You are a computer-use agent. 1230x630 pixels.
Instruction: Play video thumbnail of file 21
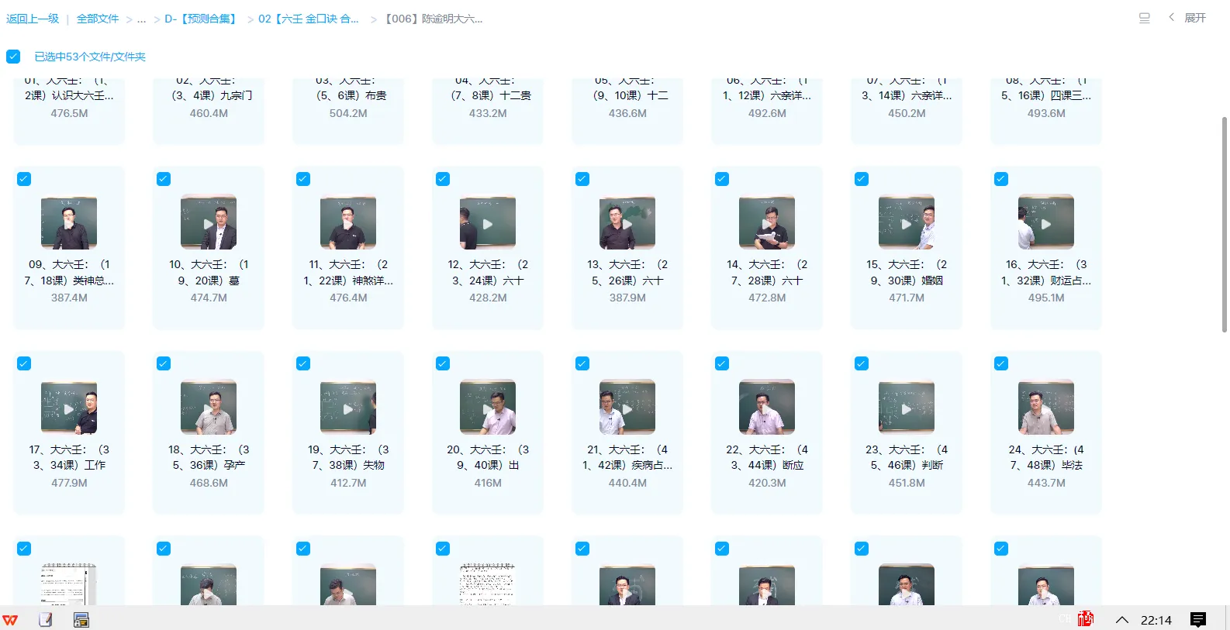pos(627,408)
